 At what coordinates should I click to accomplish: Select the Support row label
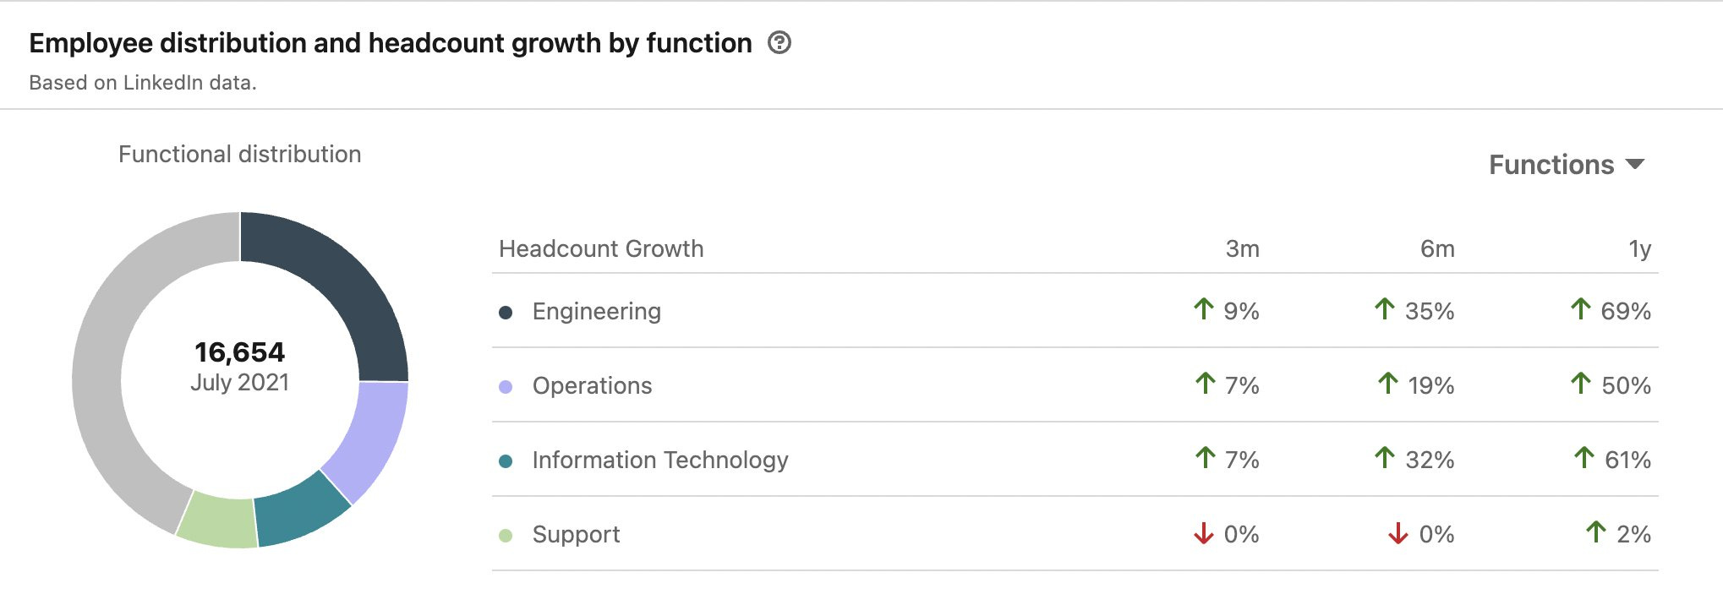pos(576,535)
